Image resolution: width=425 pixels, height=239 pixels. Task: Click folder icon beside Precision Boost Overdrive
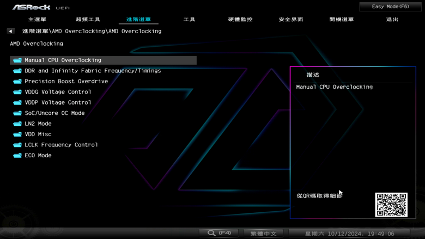[x=17, y=81]
